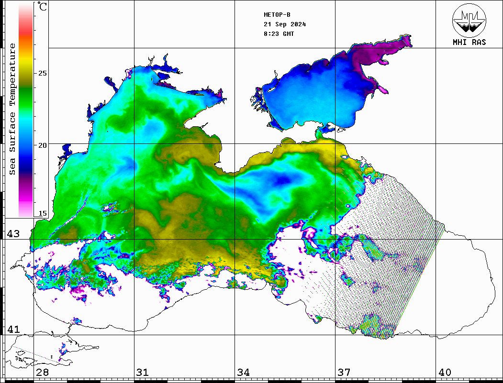Click the latitude label 41
503x383 pixels.
[13, 329]
